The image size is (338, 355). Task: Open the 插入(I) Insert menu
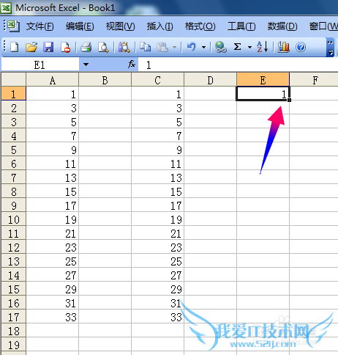coord(159,26)
